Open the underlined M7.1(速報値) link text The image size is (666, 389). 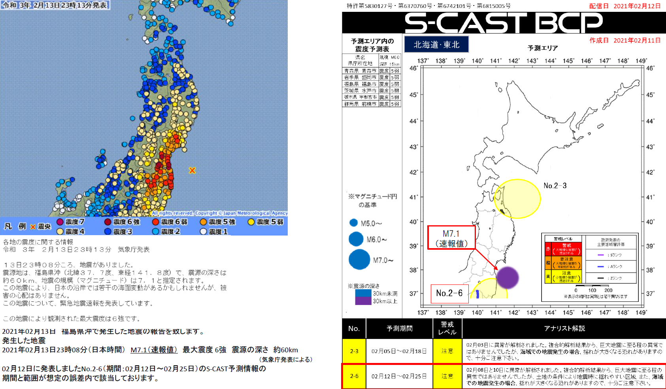(x=154, y=350)
